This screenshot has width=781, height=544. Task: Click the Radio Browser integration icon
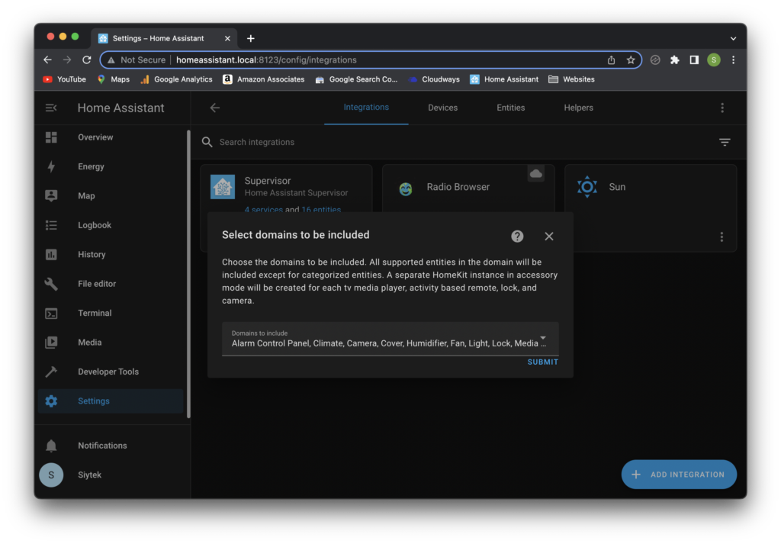pos(406,188)
